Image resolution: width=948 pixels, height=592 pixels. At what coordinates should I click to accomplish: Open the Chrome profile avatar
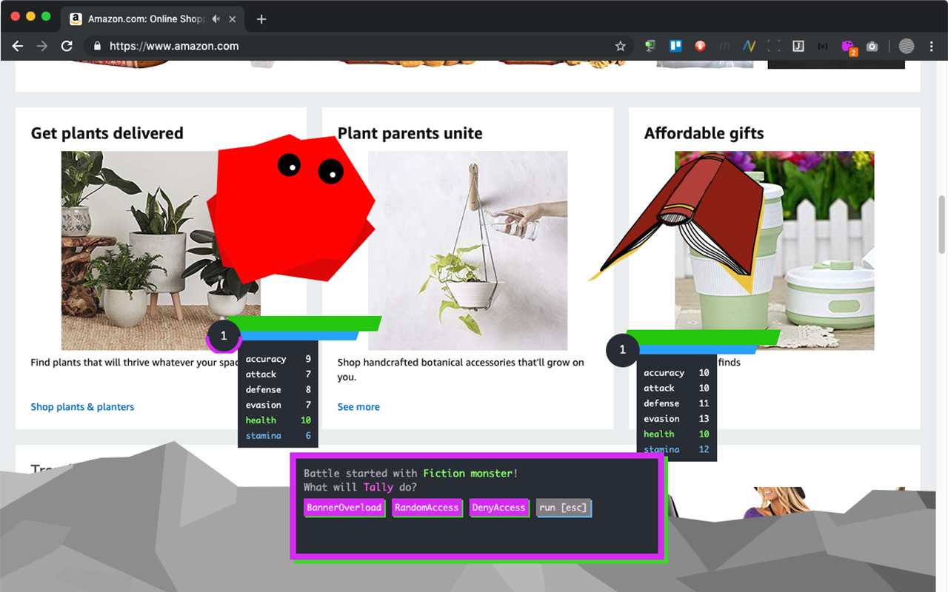point(907,46)
